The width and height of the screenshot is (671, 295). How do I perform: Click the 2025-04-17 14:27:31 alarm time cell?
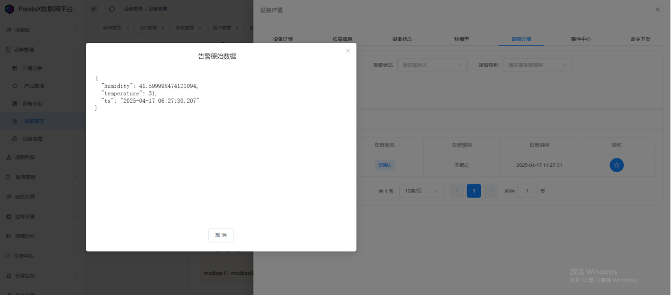[x=539, y=165]
